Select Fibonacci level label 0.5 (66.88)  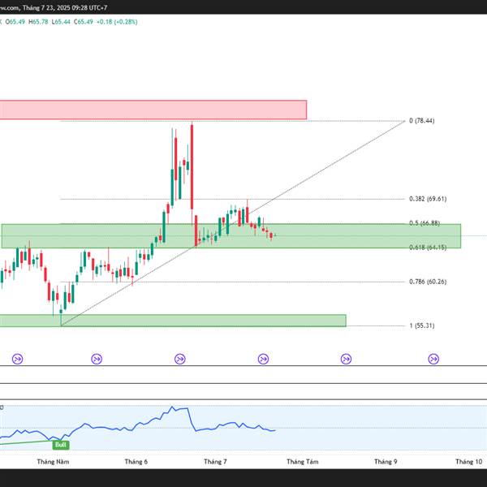(425, 223)
